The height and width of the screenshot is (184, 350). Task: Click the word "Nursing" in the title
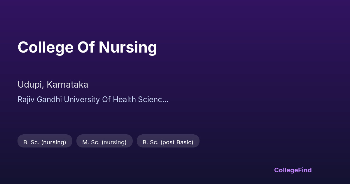click(128, 47)
